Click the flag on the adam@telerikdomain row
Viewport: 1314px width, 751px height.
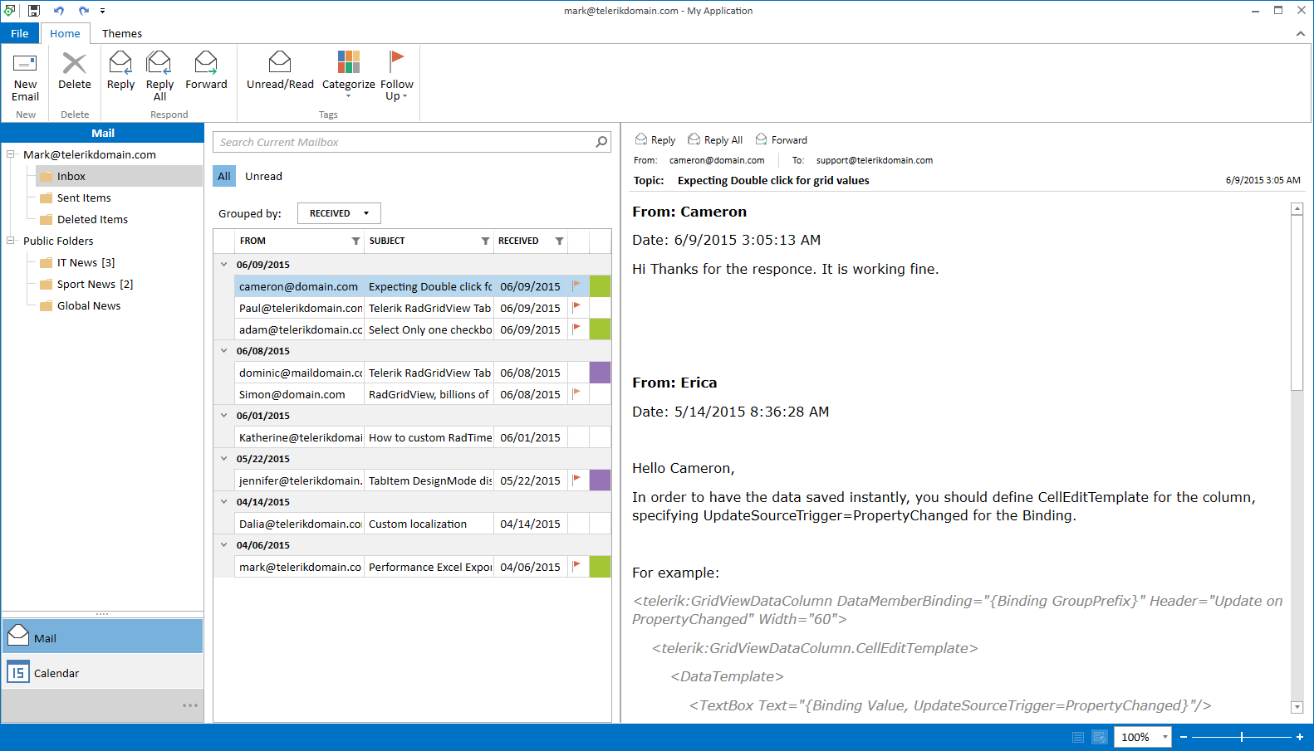tap(577, 329)
